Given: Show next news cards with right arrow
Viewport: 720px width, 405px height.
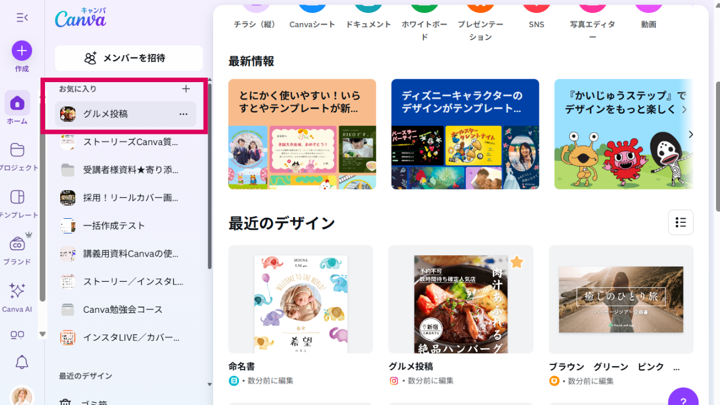Looking at the screenshot, I should click(x=691, y=134).
